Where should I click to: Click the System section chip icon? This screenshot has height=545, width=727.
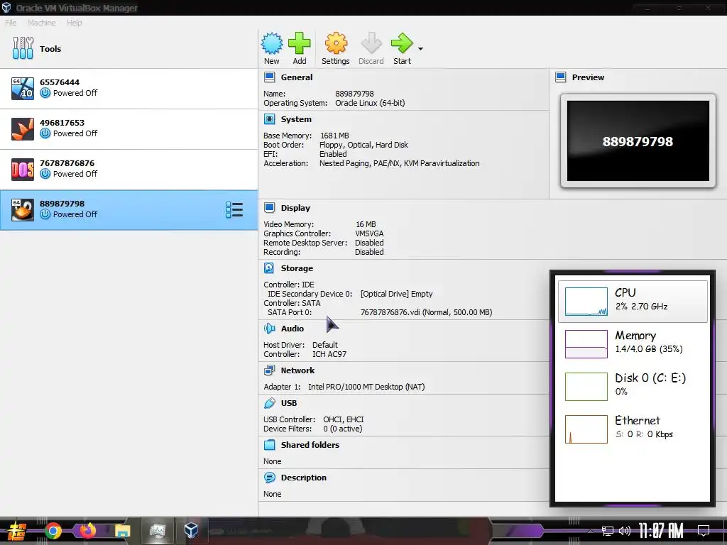[269, 119]
